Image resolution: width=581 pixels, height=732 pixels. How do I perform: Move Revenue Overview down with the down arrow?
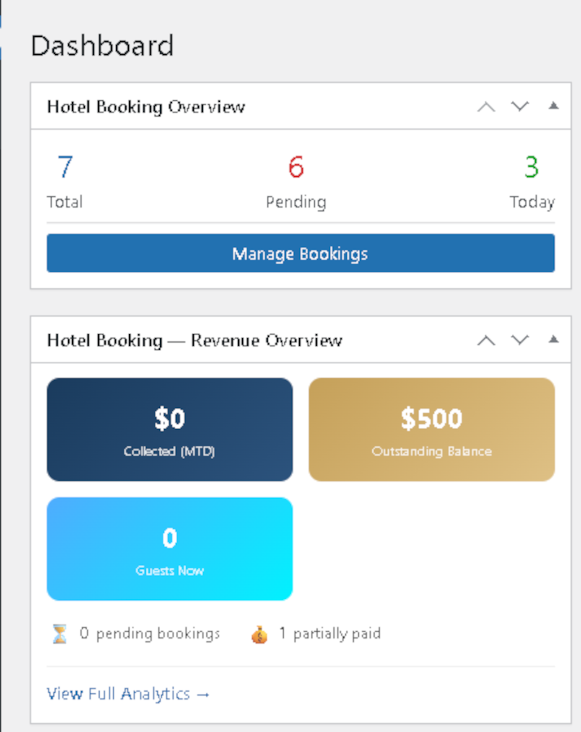pyautogui.click(x=520, y=341)
